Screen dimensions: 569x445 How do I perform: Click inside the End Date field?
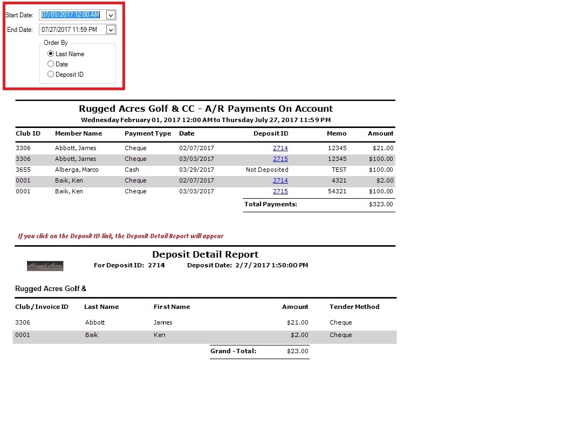pos(71,30)
